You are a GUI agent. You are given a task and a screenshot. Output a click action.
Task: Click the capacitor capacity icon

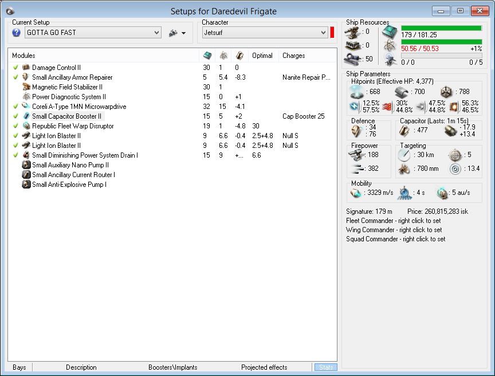point(404,130)
